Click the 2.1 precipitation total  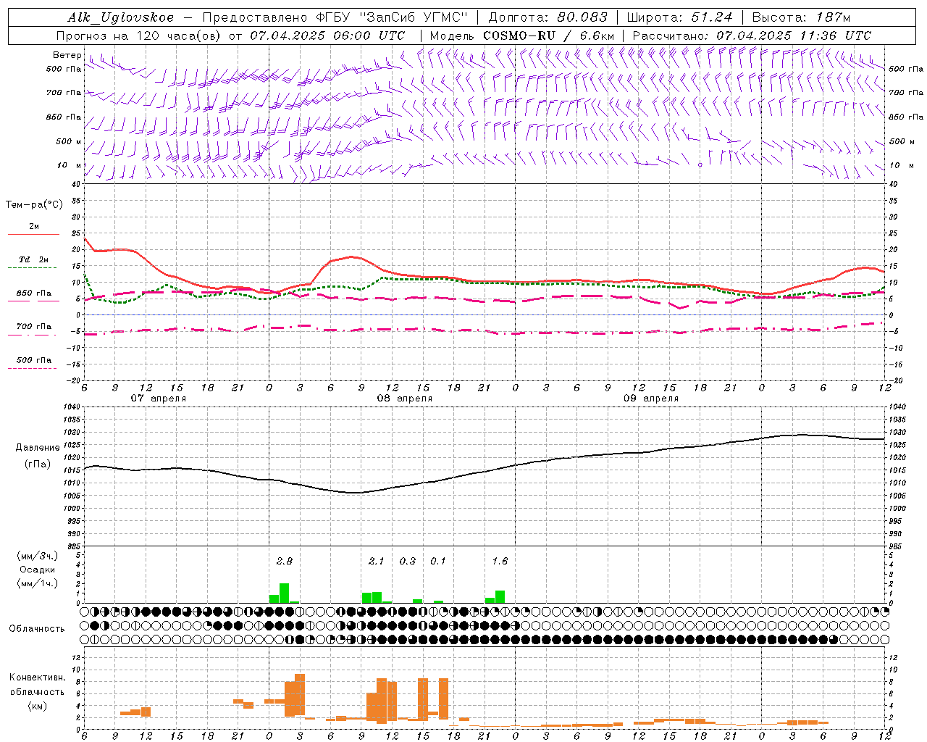point(376,561)
